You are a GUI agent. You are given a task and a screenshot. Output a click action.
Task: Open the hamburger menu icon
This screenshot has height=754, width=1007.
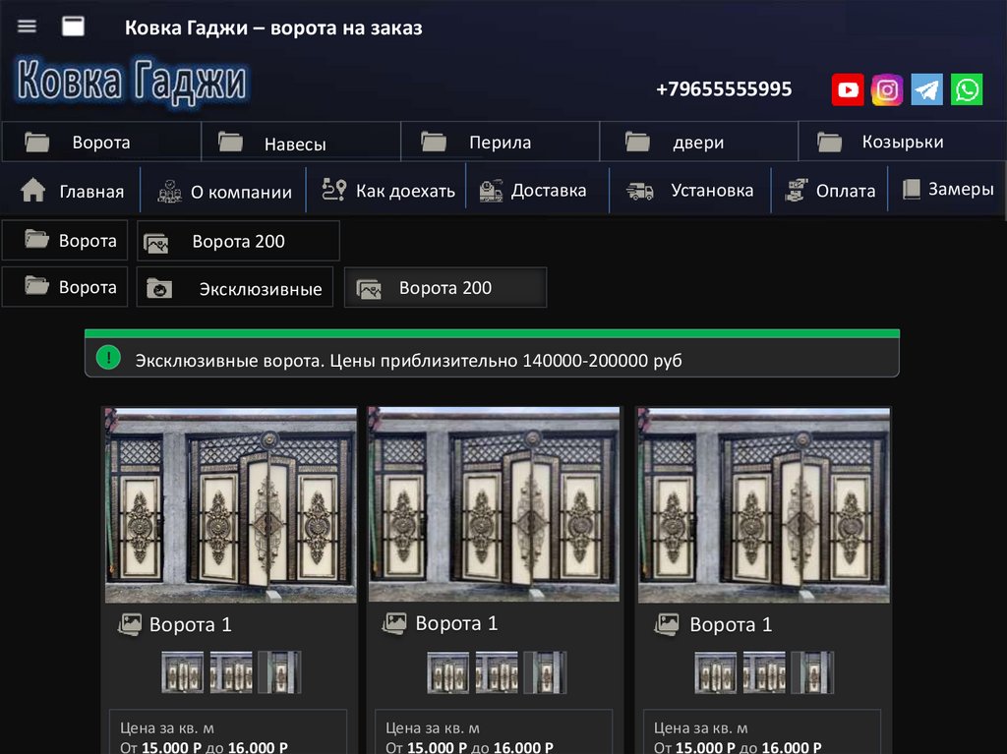pyautogui.click(x=27, y=27)
